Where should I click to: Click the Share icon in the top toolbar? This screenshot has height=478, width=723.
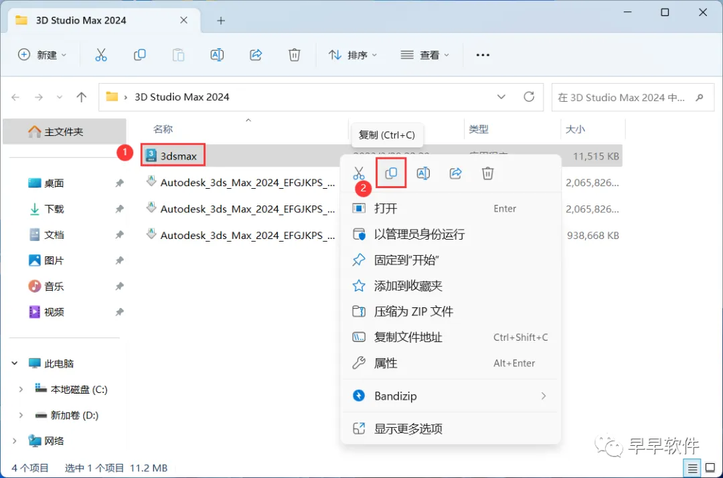click(x=256, y=55)
